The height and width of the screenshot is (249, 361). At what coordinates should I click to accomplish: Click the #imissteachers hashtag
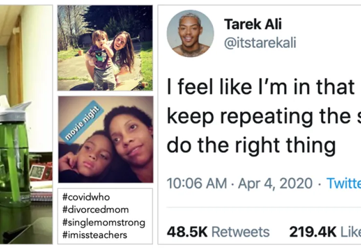pos(94,235)
